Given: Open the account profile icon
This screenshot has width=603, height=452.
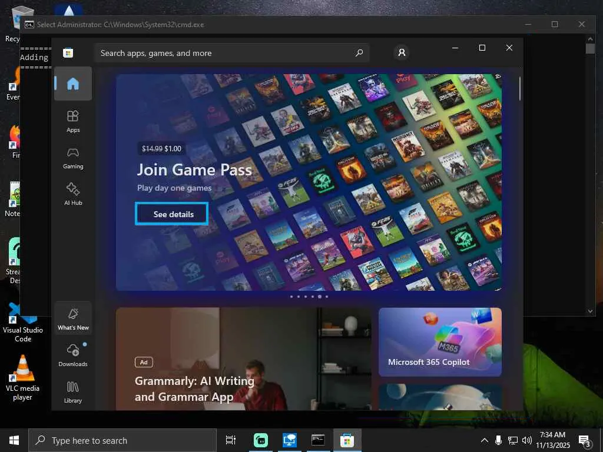Looking at the screenshot, I should 402,52.
